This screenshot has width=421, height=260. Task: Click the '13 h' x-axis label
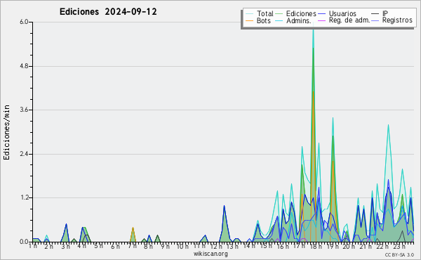coord(232,246)
